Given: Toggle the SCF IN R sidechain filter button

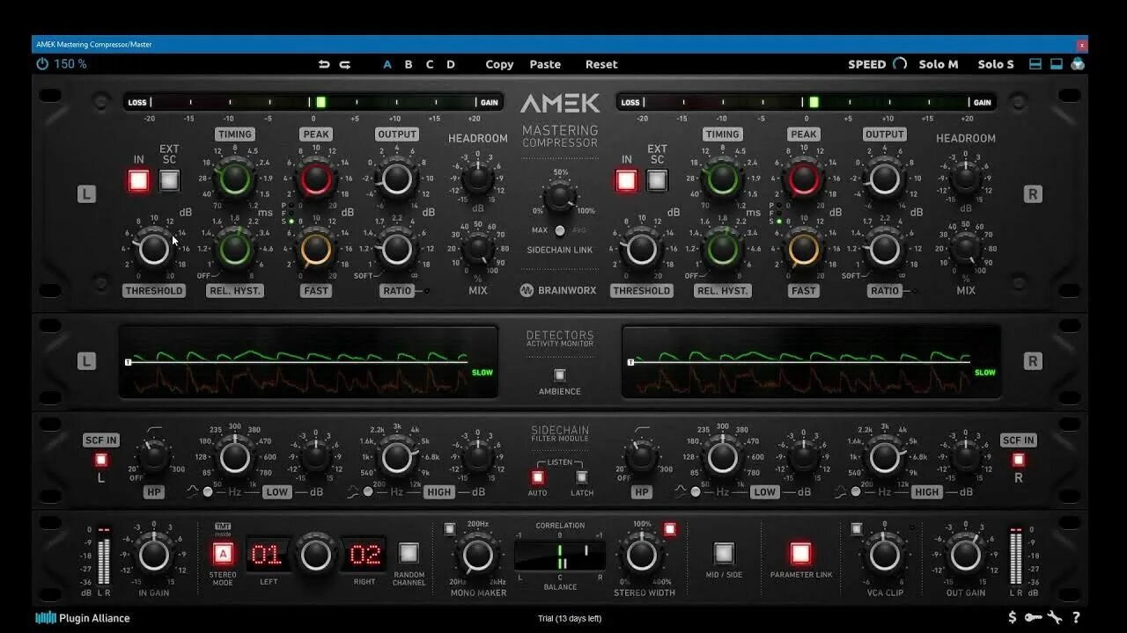Looking at the screenshot, I should click(x=1019, y=459).
